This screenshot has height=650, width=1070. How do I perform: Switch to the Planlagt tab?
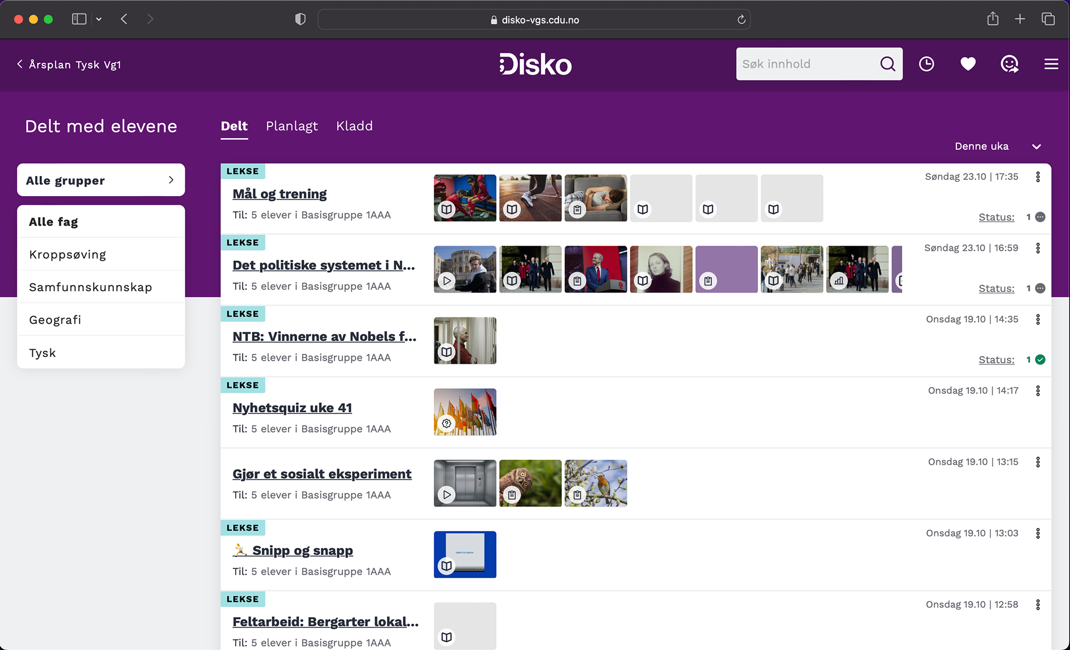291,126
